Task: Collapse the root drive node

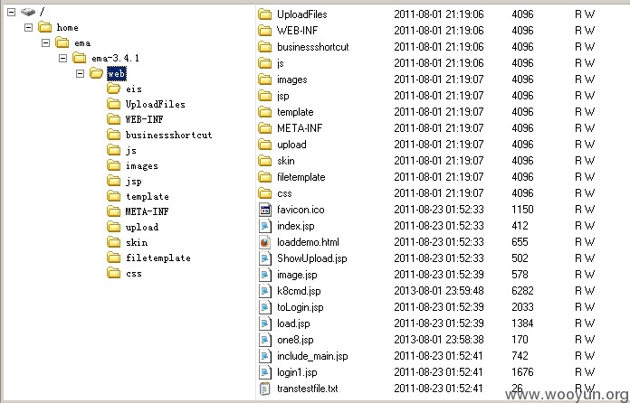Action: pos(12,12)
